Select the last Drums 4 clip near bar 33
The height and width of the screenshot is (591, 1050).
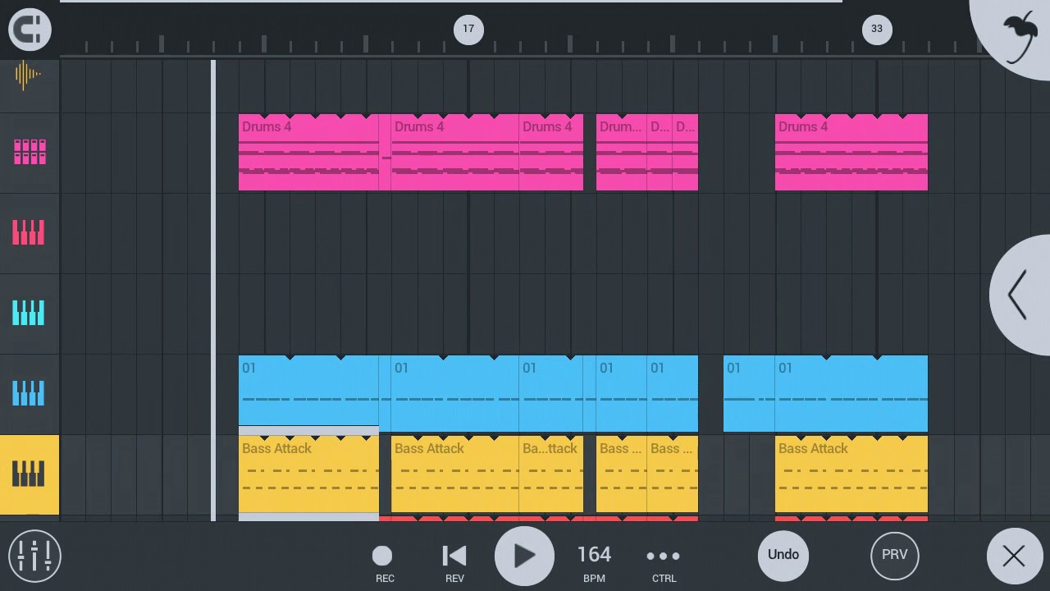coord(851,153)
